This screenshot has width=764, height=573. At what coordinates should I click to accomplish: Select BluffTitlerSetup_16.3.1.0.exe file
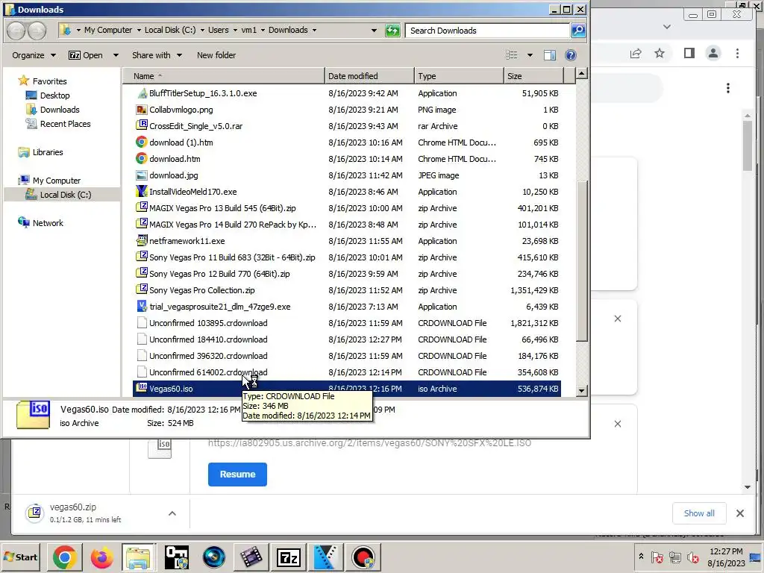click(x=203, y=93)
